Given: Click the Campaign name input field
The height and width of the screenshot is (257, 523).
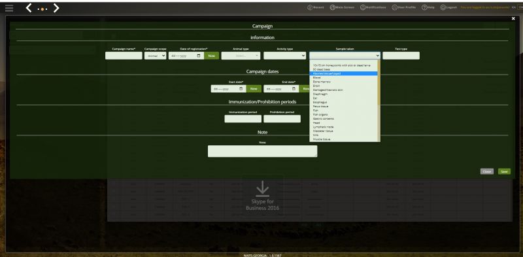Looking at the screenshot, I should pyautogui.click(x=124, y=56).
